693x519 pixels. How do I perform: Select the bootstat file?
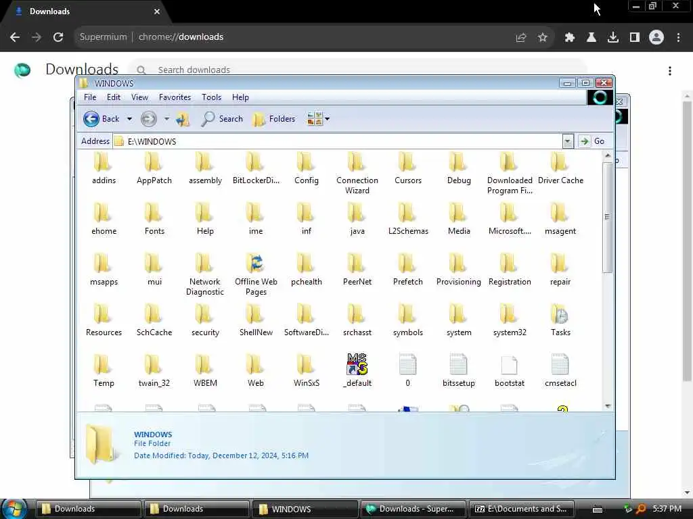[x=510, y=371]
